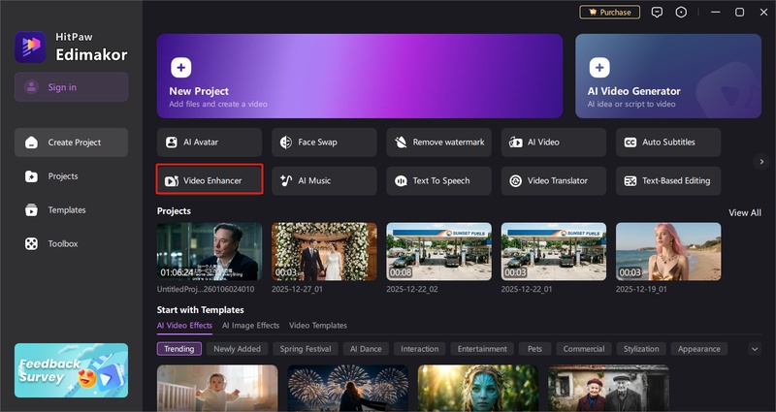Open the AI Video tool

click(x=554, y=143)
